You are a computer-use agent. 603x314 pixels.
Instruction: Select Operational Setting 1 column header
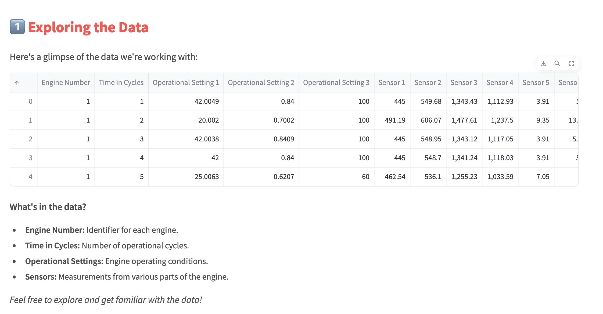[x=186, y=83]
